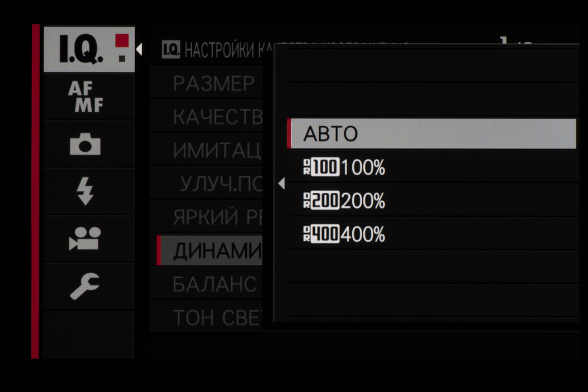588x392 pixels.
Task: Open the wrench setup tab
Action: (x=85, y=286)
